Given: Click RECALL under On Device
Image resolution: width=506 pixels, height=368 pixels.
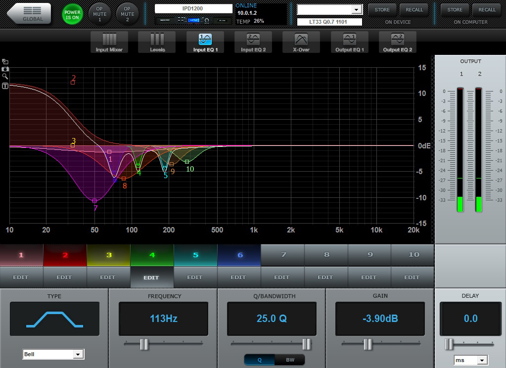Looking at the screenshot, I should point(414,10).
